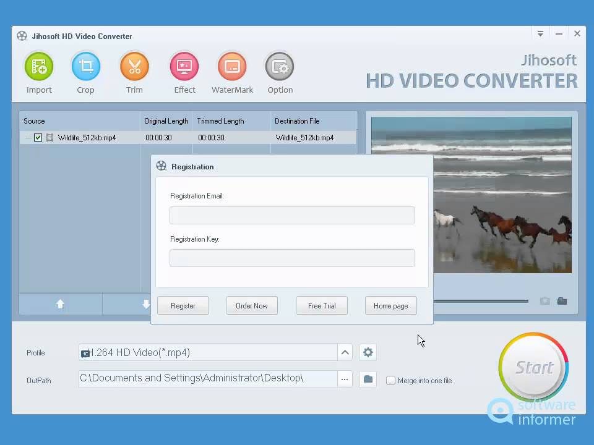Close the Jihosoft HD Video Converter window
594x445 pixels.
coord(577,33)
